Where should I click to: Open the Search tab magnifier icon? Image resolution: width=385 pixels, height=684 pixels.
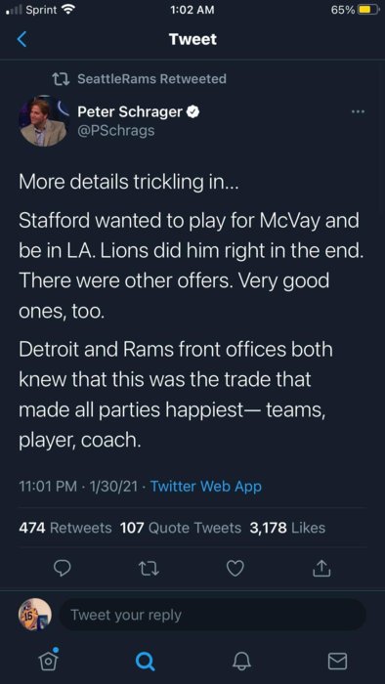[x=145, y=662]
